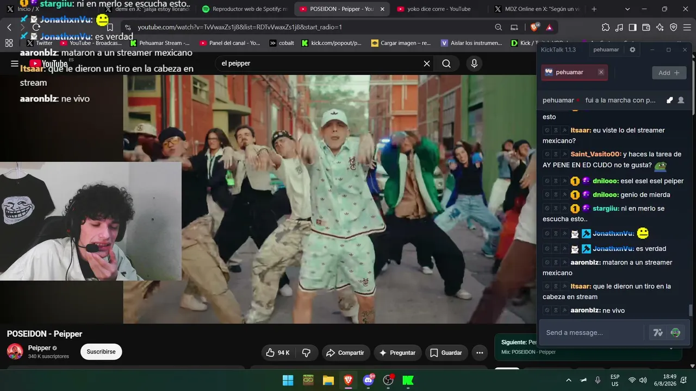Toggle the browser sidebar panel
The width and height of the screenshot is (696, 391).
tap(633, 27)
